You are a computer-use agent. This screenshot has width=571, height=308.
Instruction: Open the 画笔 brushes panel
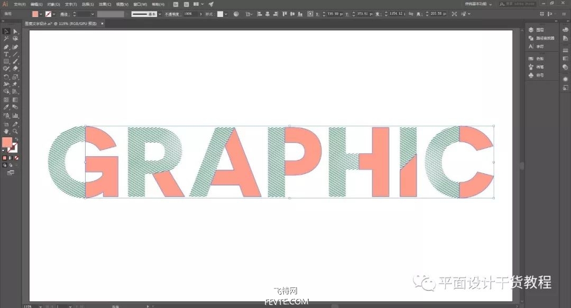point(537,67)
